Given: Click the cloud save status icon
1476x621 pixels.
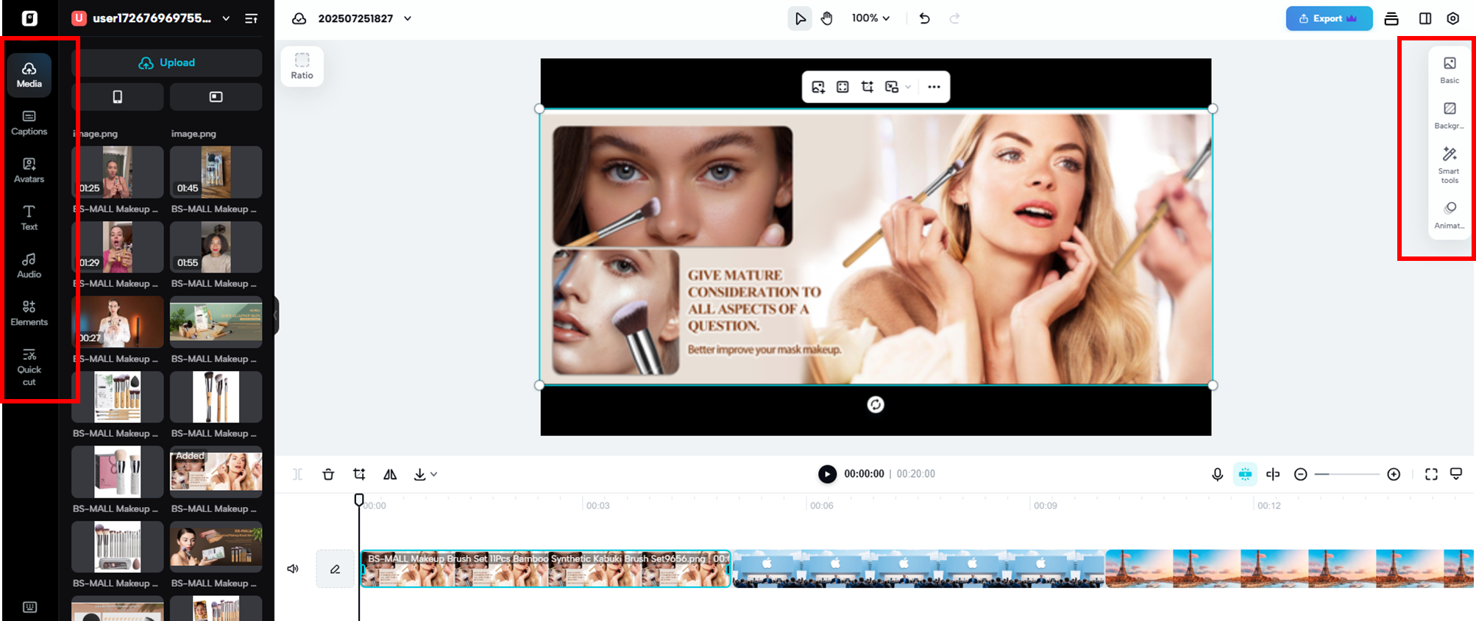Looking at the screenshot, I should [299, 18].
